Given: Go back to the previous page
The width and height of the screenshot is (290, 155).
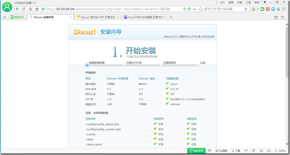Looking at the screenshot, I should 18,9.
